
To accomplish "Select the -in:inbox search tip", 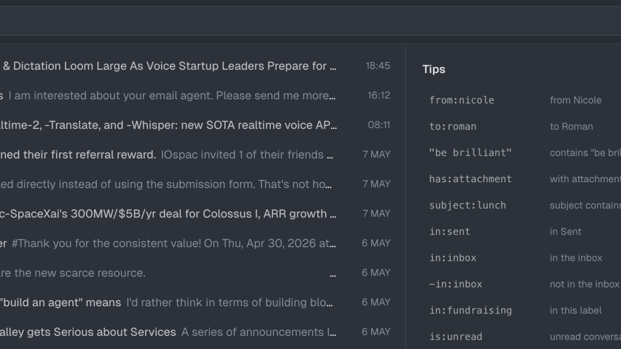I will [456, 284].
